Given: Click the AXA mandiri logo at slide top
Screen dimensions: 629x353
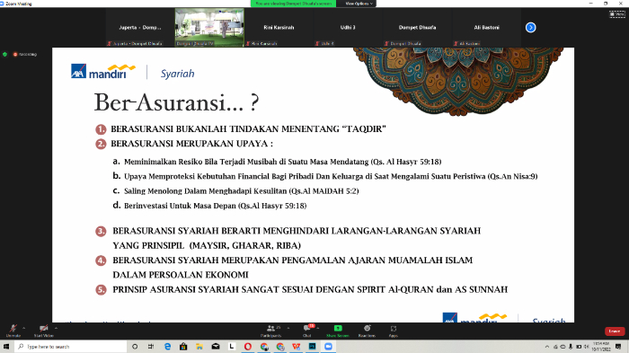Looking at the screenshot, I should (103, 71).
